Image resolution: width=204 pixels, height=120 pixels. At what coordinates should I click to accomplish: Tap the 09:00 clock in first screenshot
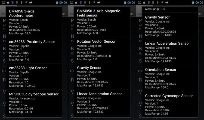click(x=63, y=3)
